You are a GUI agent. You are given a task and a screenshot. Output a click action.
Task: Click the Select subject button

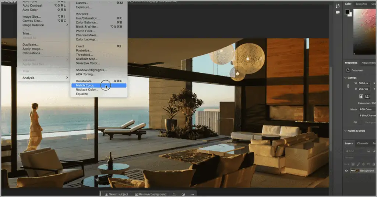pos(117,194)
